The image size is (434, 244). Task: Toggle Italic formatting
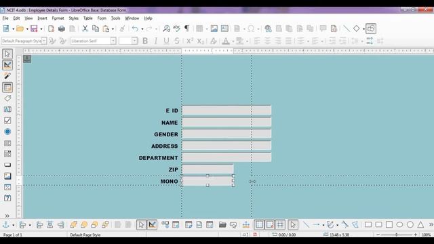155,41
